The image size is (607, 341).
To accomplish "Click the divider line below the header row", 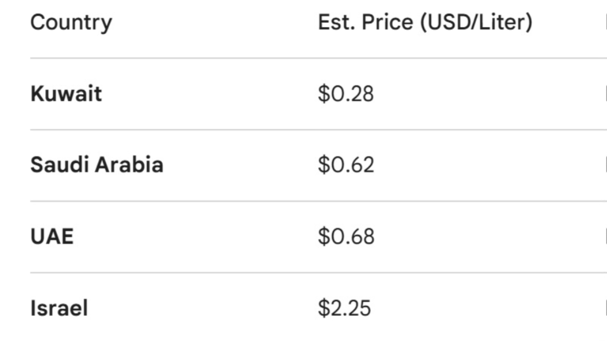I will point(303,58).
